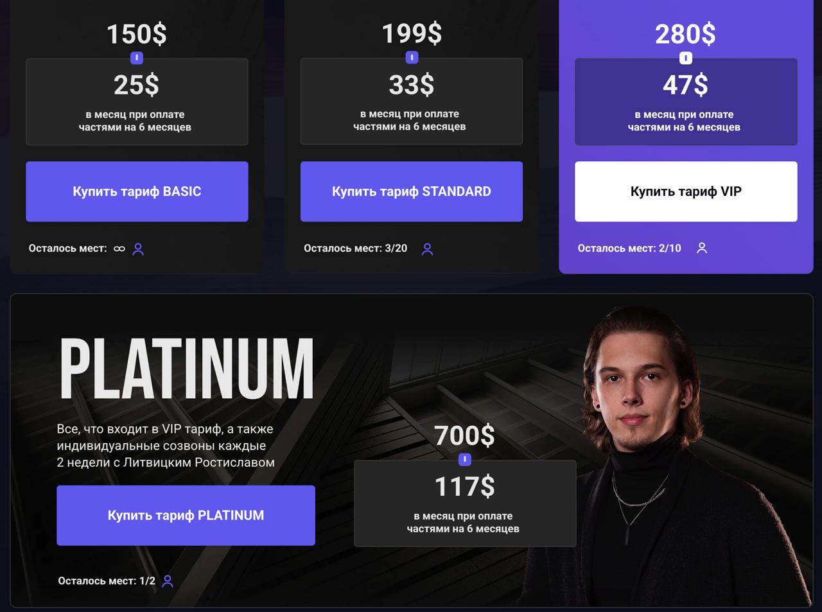Buy the PLATINUM plan via its button

coord(186,515)
